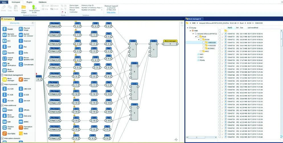The image size is (283, 143).
Task: Click the Markers table element icon
Action: (x=21, y=79)
